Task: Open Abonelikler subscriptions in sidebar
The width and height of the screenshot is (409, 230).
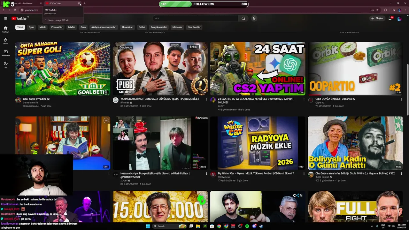Action: click(6, 53)
